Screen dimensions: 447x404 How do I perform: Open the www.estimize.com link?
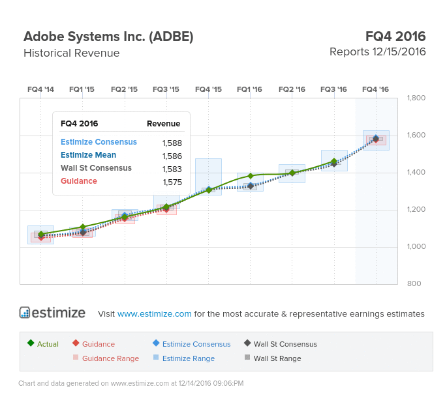(x=154, y=313)
